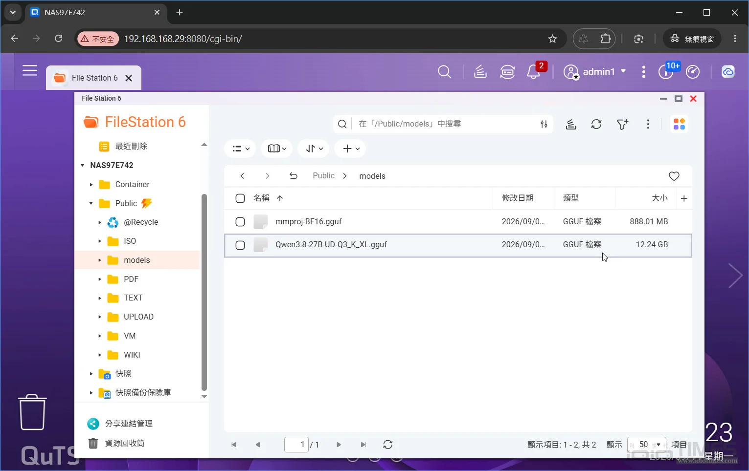Check the mmproj-BF16.gguf file checkbox
The width and height of the screenshot is (749, 471).
point(240,222)
